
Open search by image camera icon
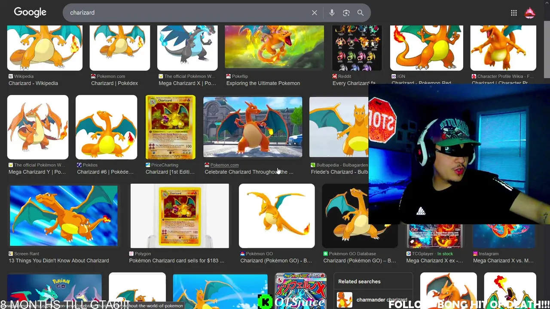coord(346,13)
